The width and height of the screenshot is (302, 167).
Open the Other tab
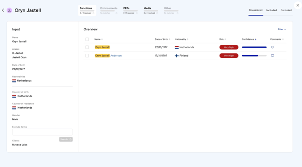click(x=171, y=10)
